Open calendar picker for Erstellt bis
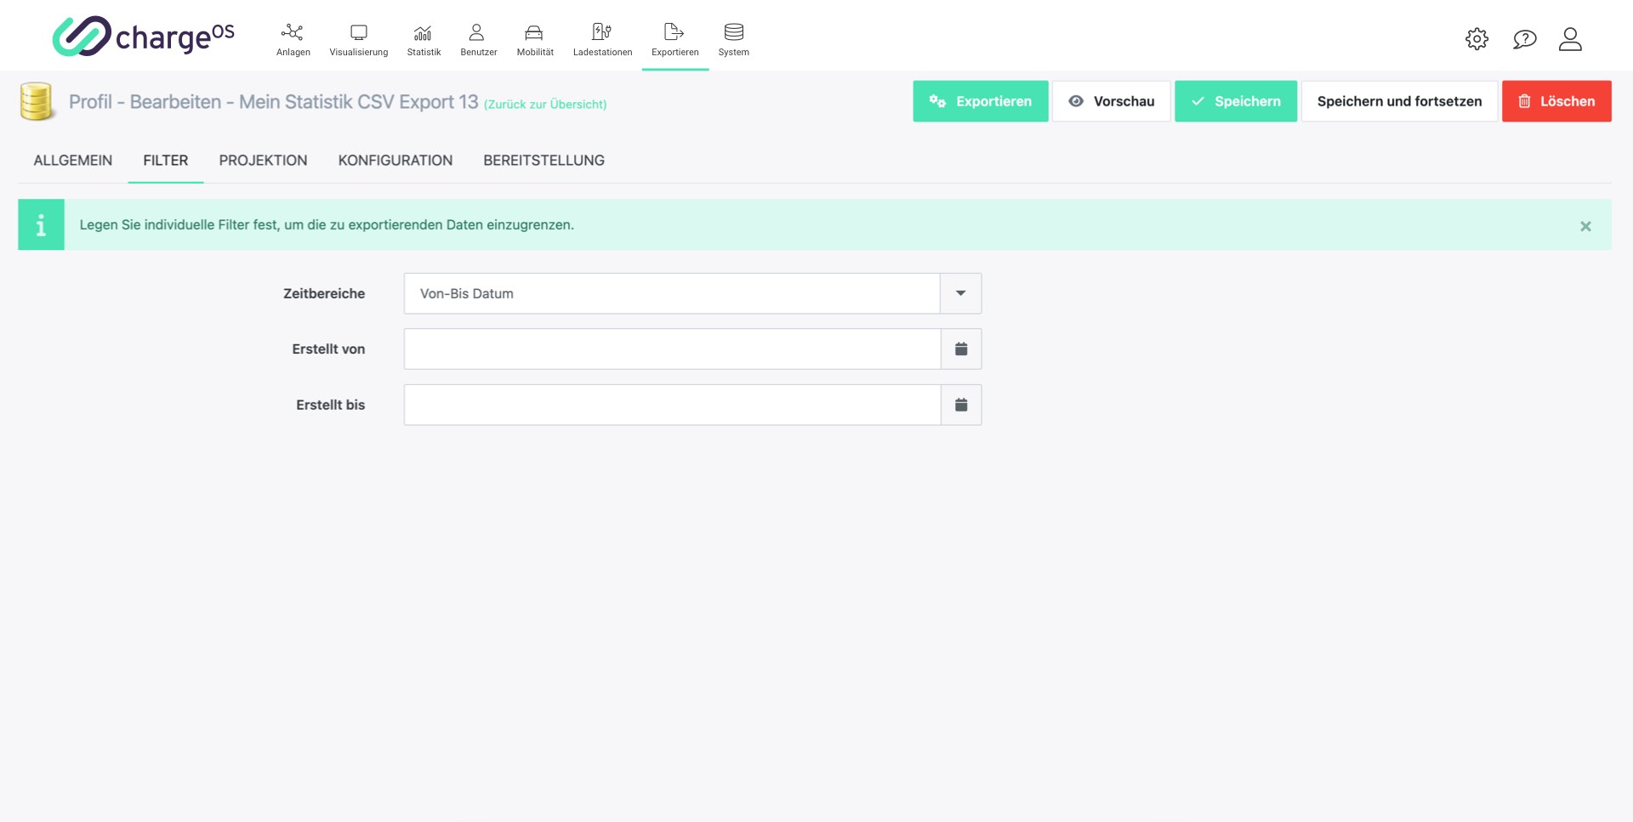This screenshot has height=822, width=1633. 961,405
